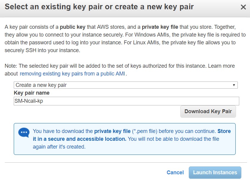Click the blue speech bubble info icon

point(24,132)
